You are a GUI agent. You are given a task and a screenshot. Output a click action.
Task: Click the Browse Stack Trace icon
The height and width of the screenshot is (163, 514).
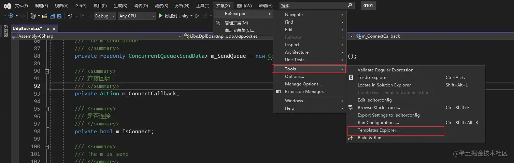(351, 108)
